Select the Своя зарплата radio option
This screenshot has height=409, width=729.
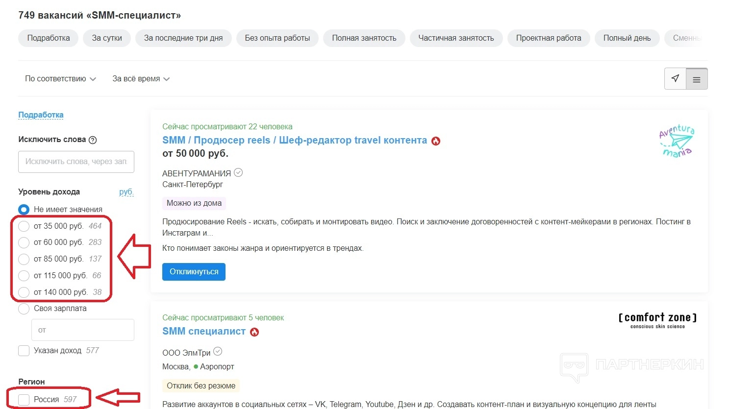point(24,309)
